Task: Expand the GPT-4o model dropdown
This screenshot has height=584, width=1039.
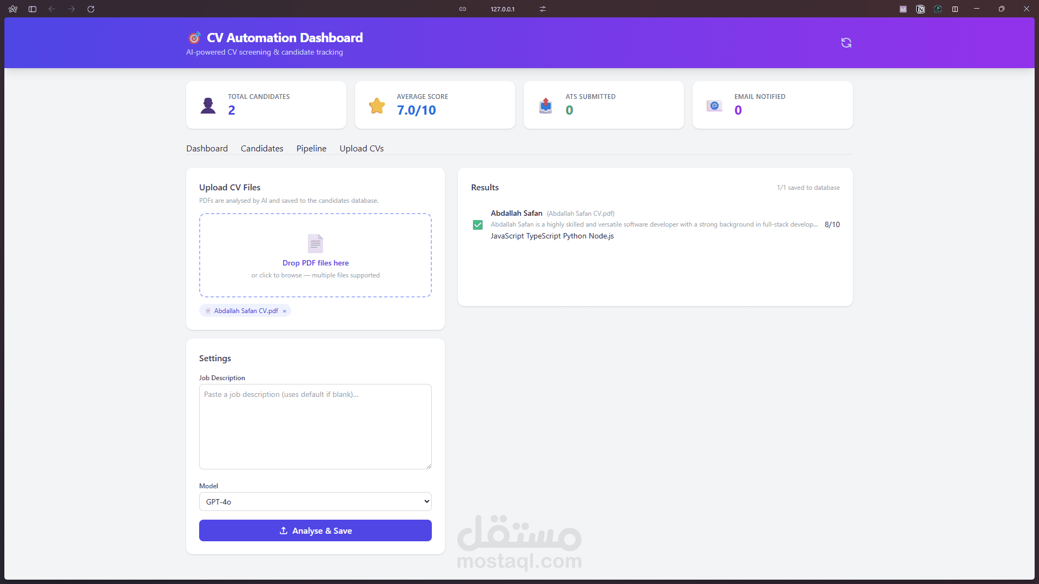Action: [x=315, y=502]
